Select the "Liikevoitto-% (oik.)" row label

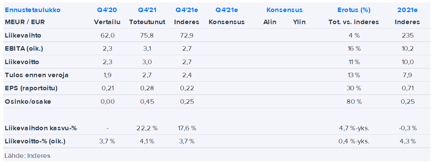click(35, 141)
